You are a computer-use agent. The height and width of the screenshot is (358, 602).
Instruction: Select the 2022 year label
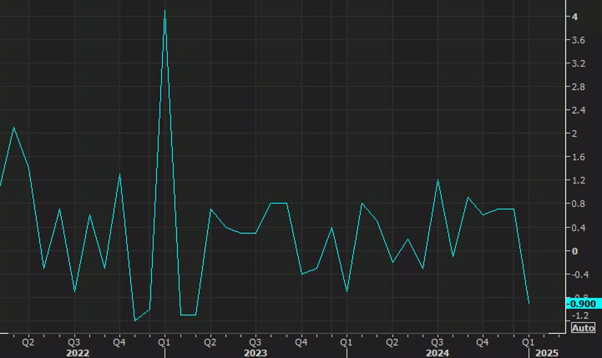click(77, 353)
